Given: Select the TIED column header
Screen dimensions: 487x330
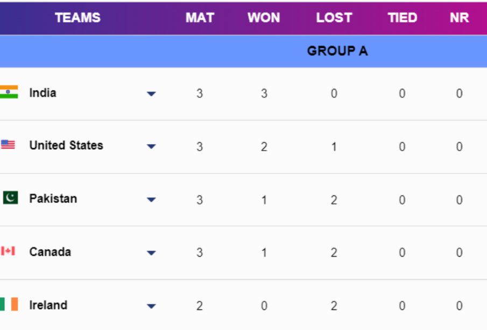Looking at the screenshot, I should pos(402,18).
